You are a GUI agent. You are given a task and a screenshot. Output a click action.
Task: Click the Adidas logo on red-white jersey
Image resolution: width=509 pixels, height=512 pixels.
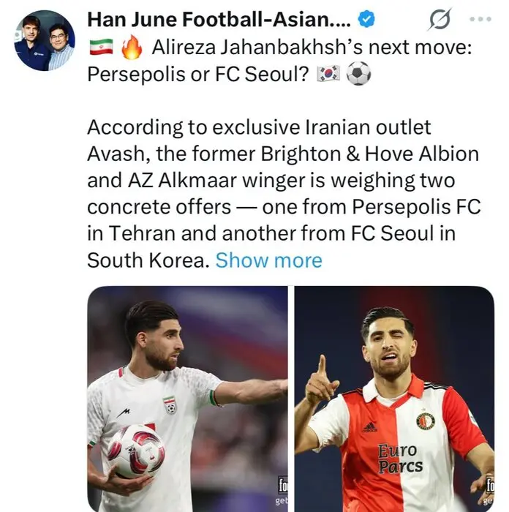[x=369, y=426]
